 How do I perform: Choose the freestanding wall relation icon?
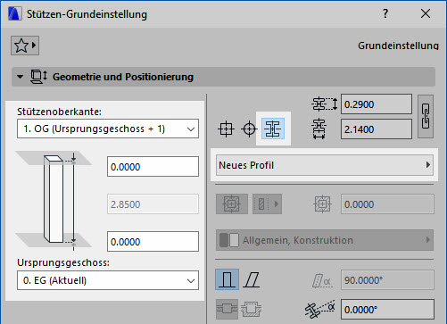[251, 309]
